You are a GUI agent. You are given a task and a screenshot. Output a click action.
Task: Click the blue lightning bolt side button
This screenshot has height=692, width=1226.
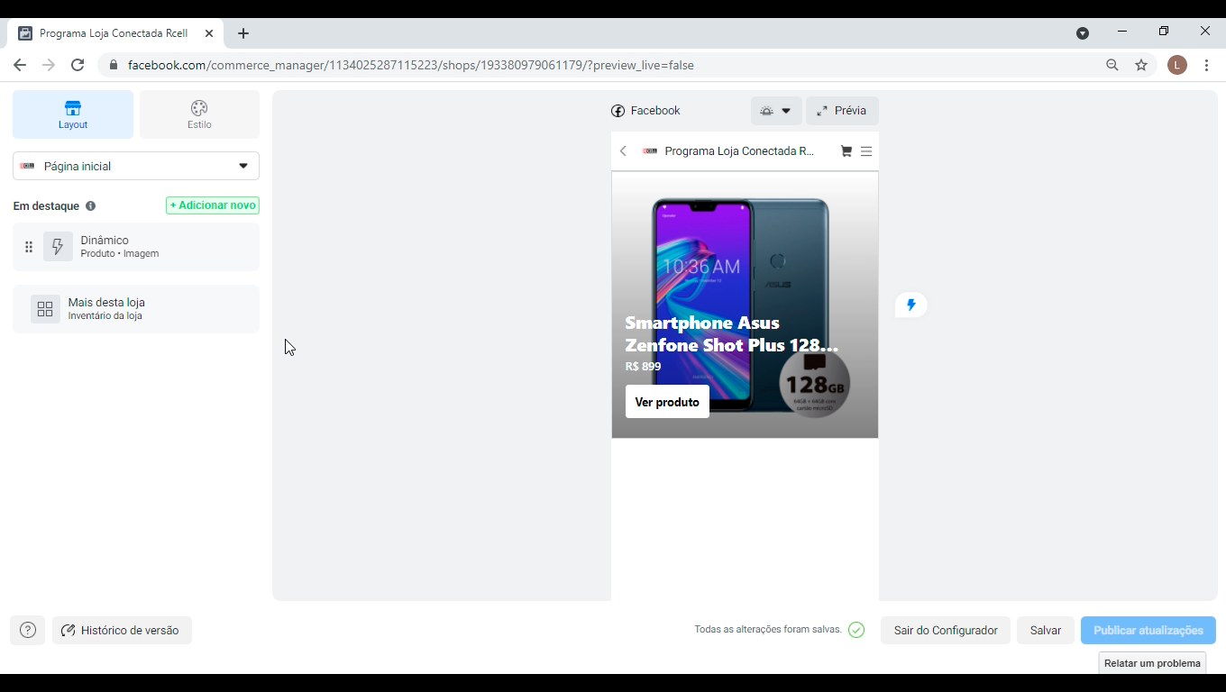[911, 305]
